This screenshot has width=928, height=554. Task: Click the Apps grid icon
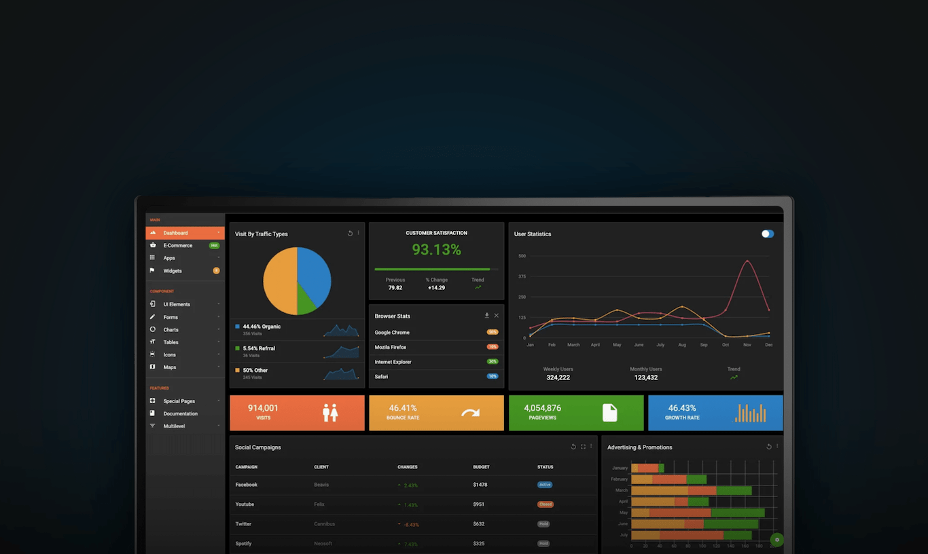(x=152, y=258)
